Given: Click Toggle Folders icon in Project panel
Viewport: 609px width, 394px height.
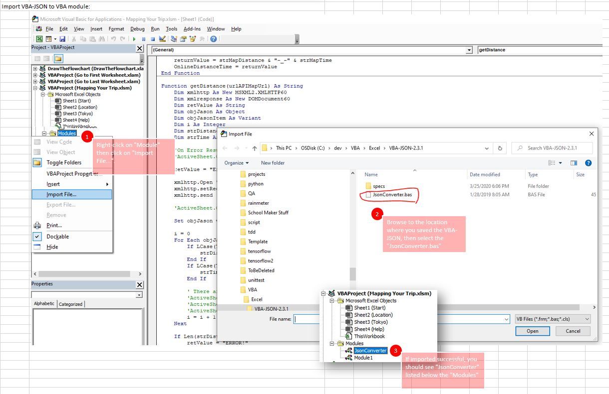Looking at the screenshot, I should tap(58, 59).
